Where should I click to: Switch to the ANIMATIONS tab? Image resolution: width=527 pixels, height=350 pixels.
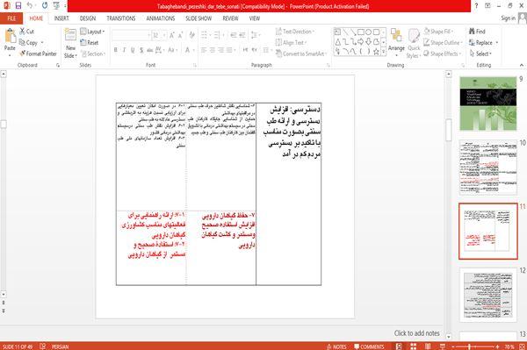161,18
